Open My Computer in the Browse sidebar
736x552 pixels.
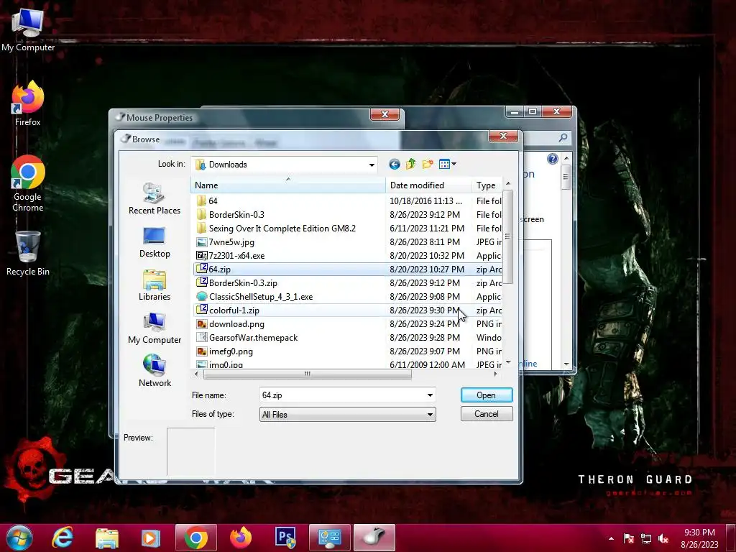(x=155, y=328)
